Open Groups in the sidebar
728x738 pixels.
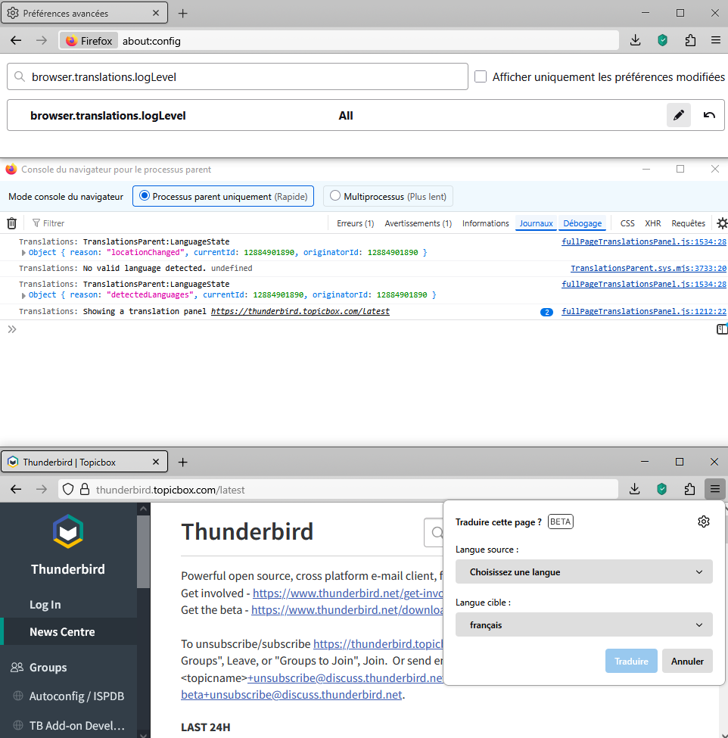coord(48,668)
